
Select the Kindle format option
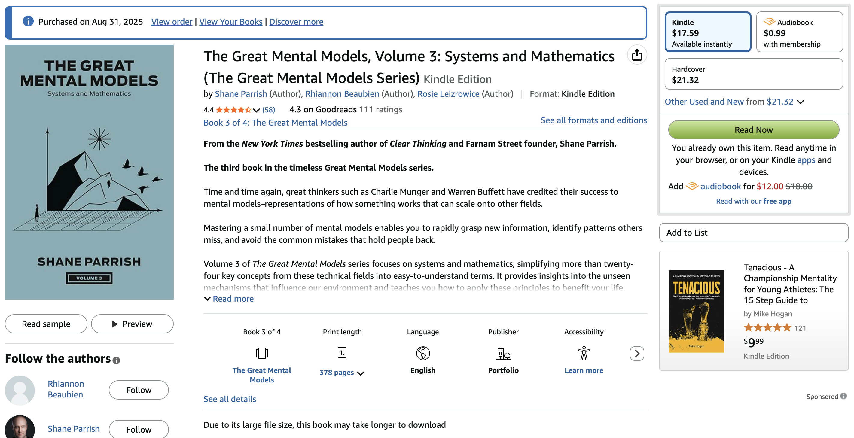[x=708, y=32]
